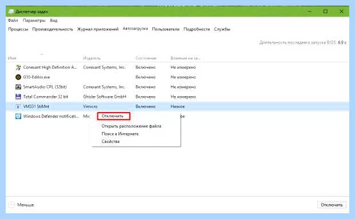The height and width of the screenshot is (219, 355).
Task: Click the SmartAudio CPL icon
Action: click(18, 87)
